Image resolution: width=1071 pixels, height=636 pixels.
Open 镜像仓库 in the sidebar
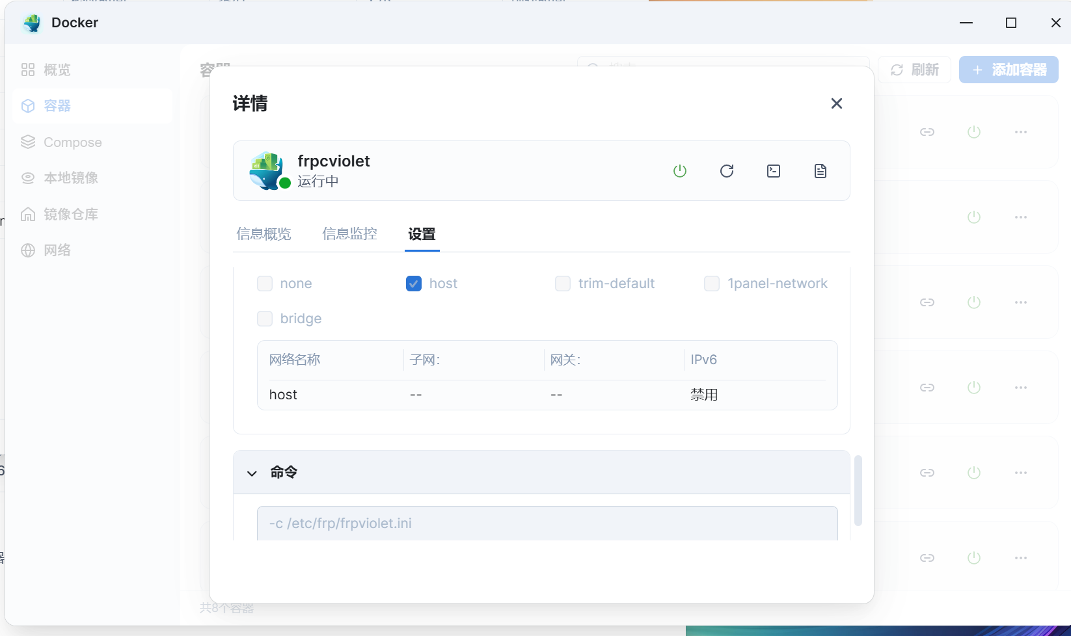[70, 214]
